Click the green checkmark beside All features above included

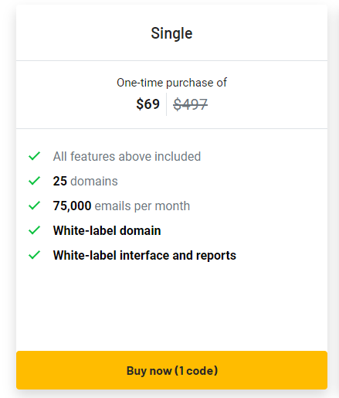pyautogui.click(x=34, y=156)
